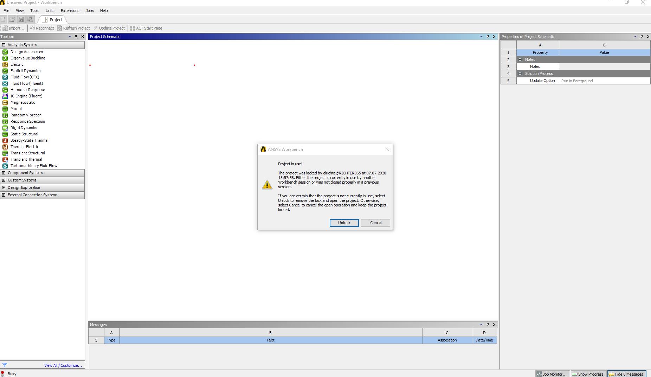Screen dimensions: 651x377
Task: Choose Turbomachinery Fluid Flow system
Action: point(34,166)
